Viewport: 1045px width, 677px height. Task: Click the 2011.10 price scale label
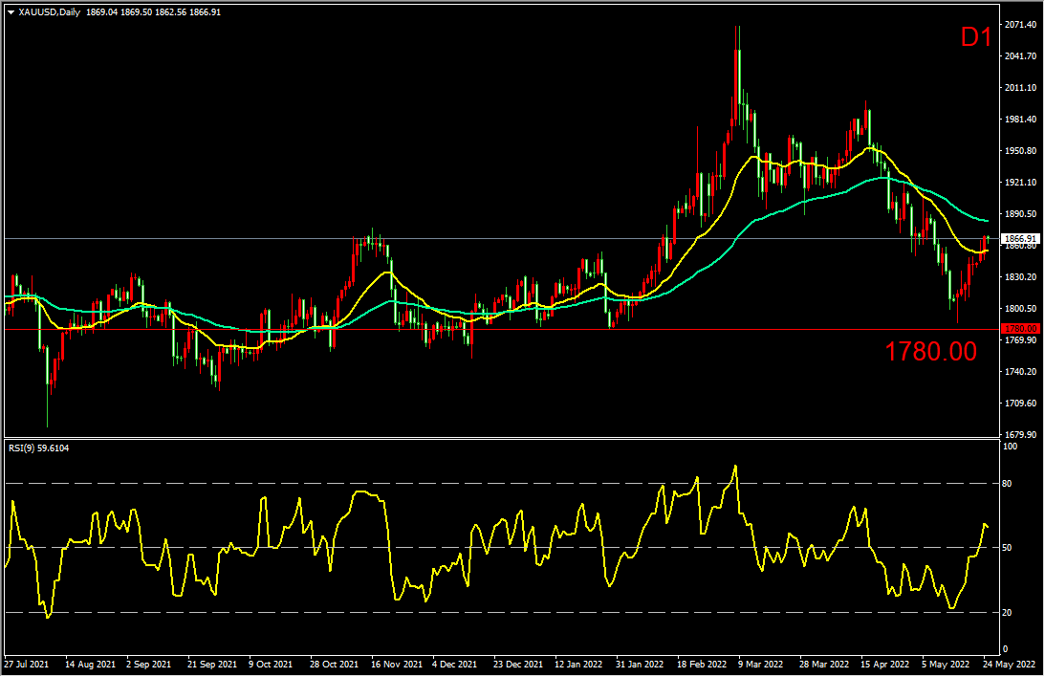[1021, 87]
